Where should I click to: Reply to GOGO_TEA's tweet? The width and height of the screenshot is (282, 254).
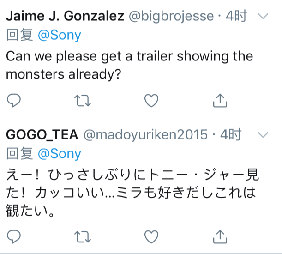coord(14,236)
